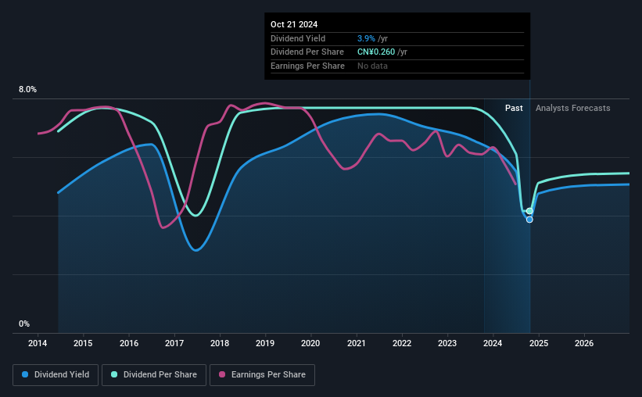This screenshot has height=397, width=642.
Task: Click the tooltip 'Dividend Yield' row label
Action: [298, 38]
